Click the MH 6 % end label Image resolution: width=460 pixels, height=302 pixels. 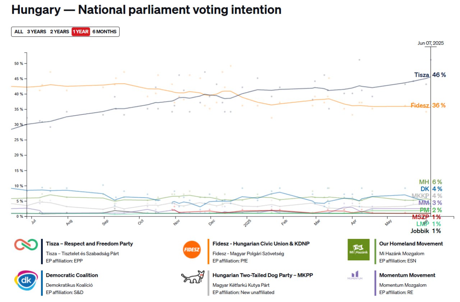click(x=431, y=182)
